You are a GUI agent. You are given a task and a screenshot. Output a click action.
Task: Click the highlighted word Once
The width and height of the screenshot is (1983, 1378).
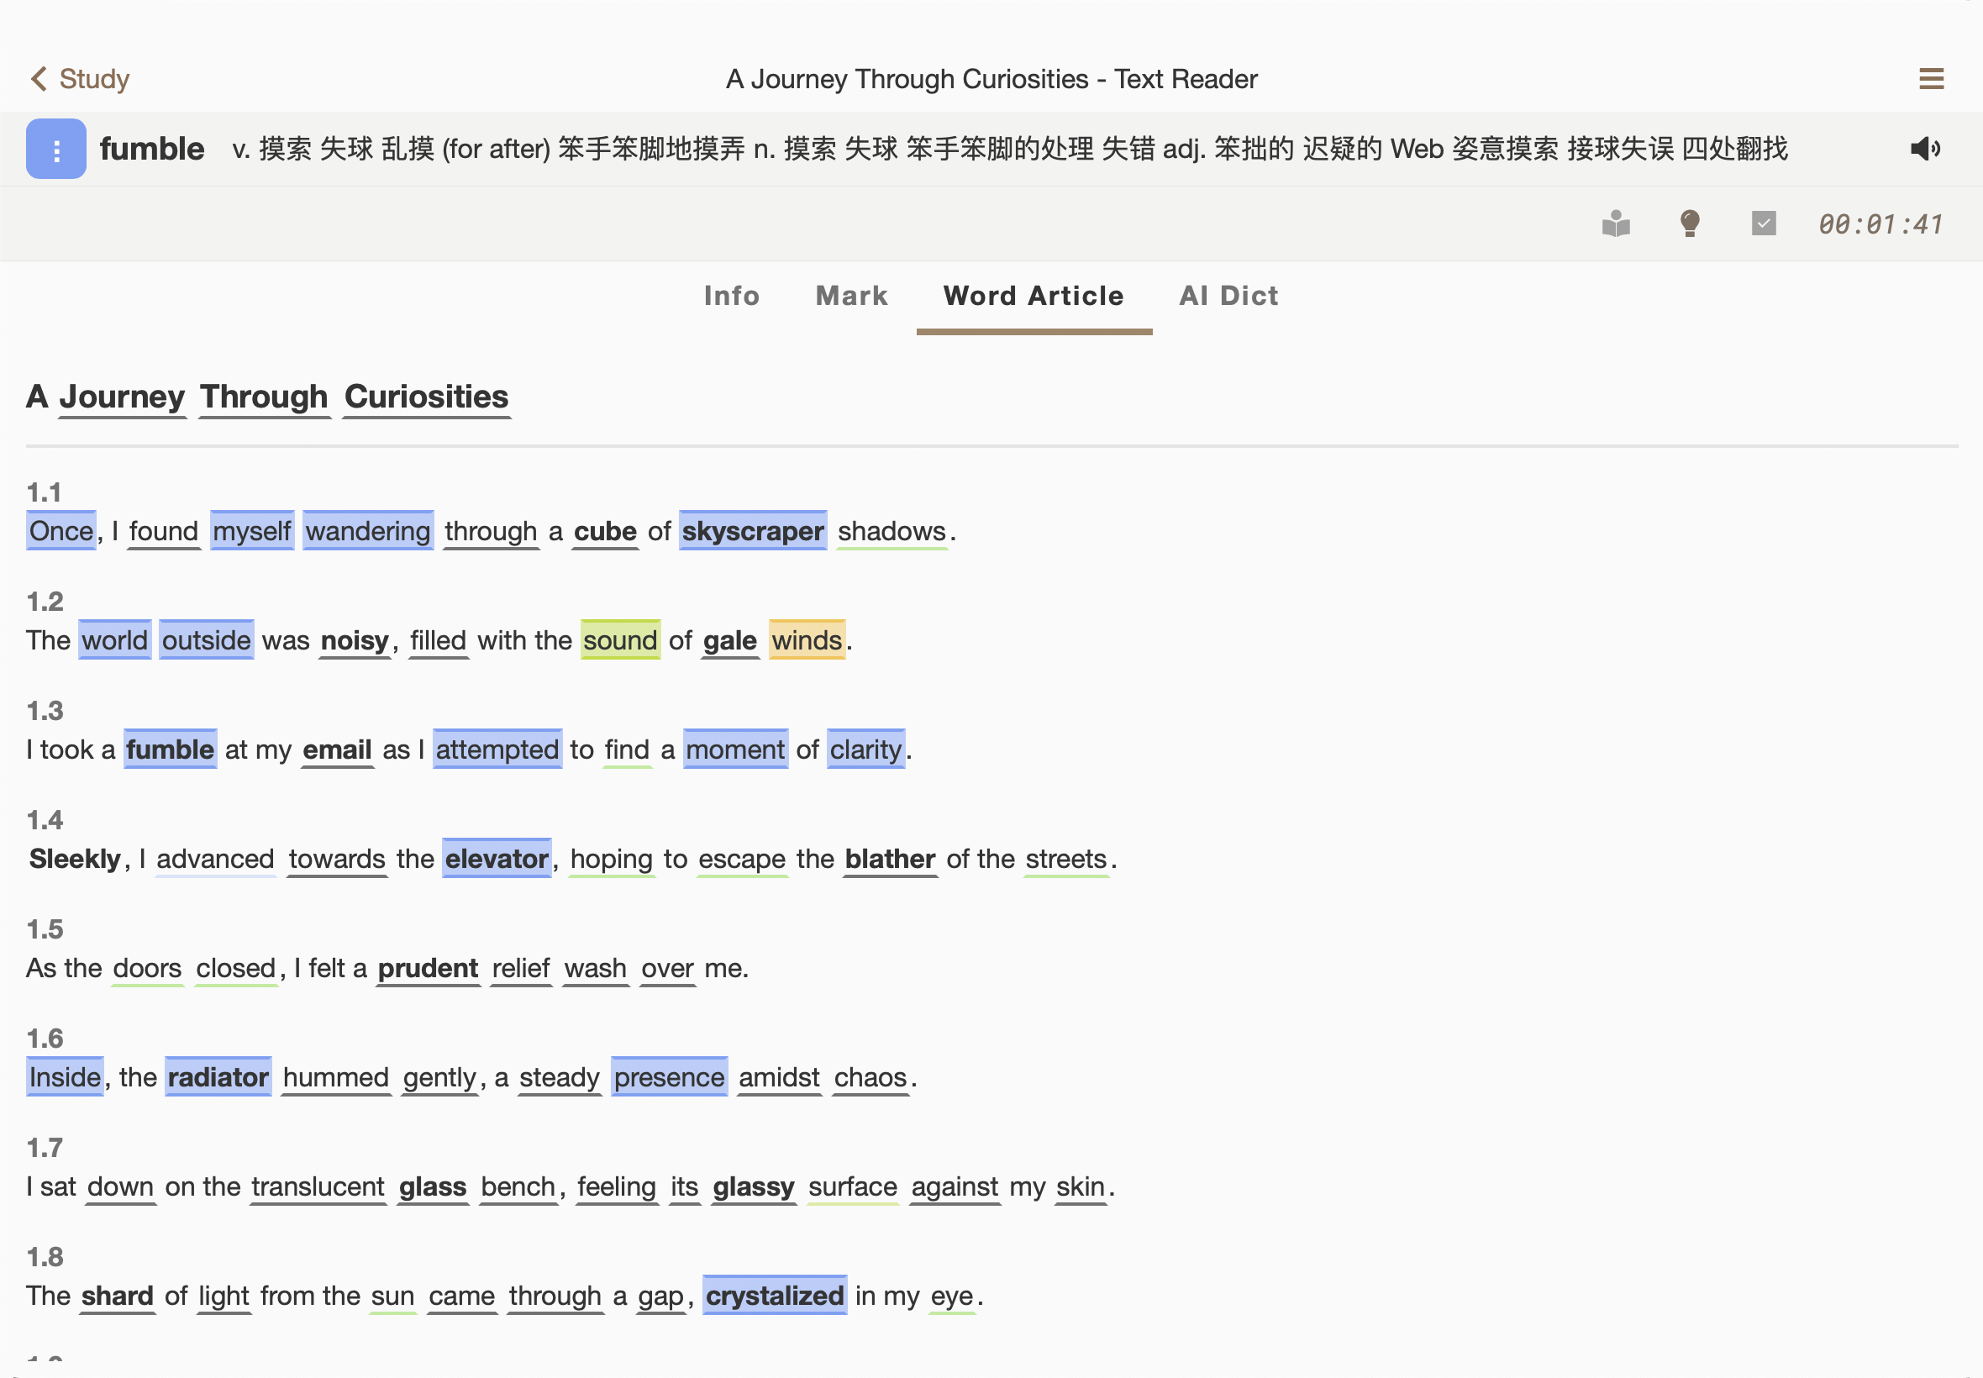61,531
